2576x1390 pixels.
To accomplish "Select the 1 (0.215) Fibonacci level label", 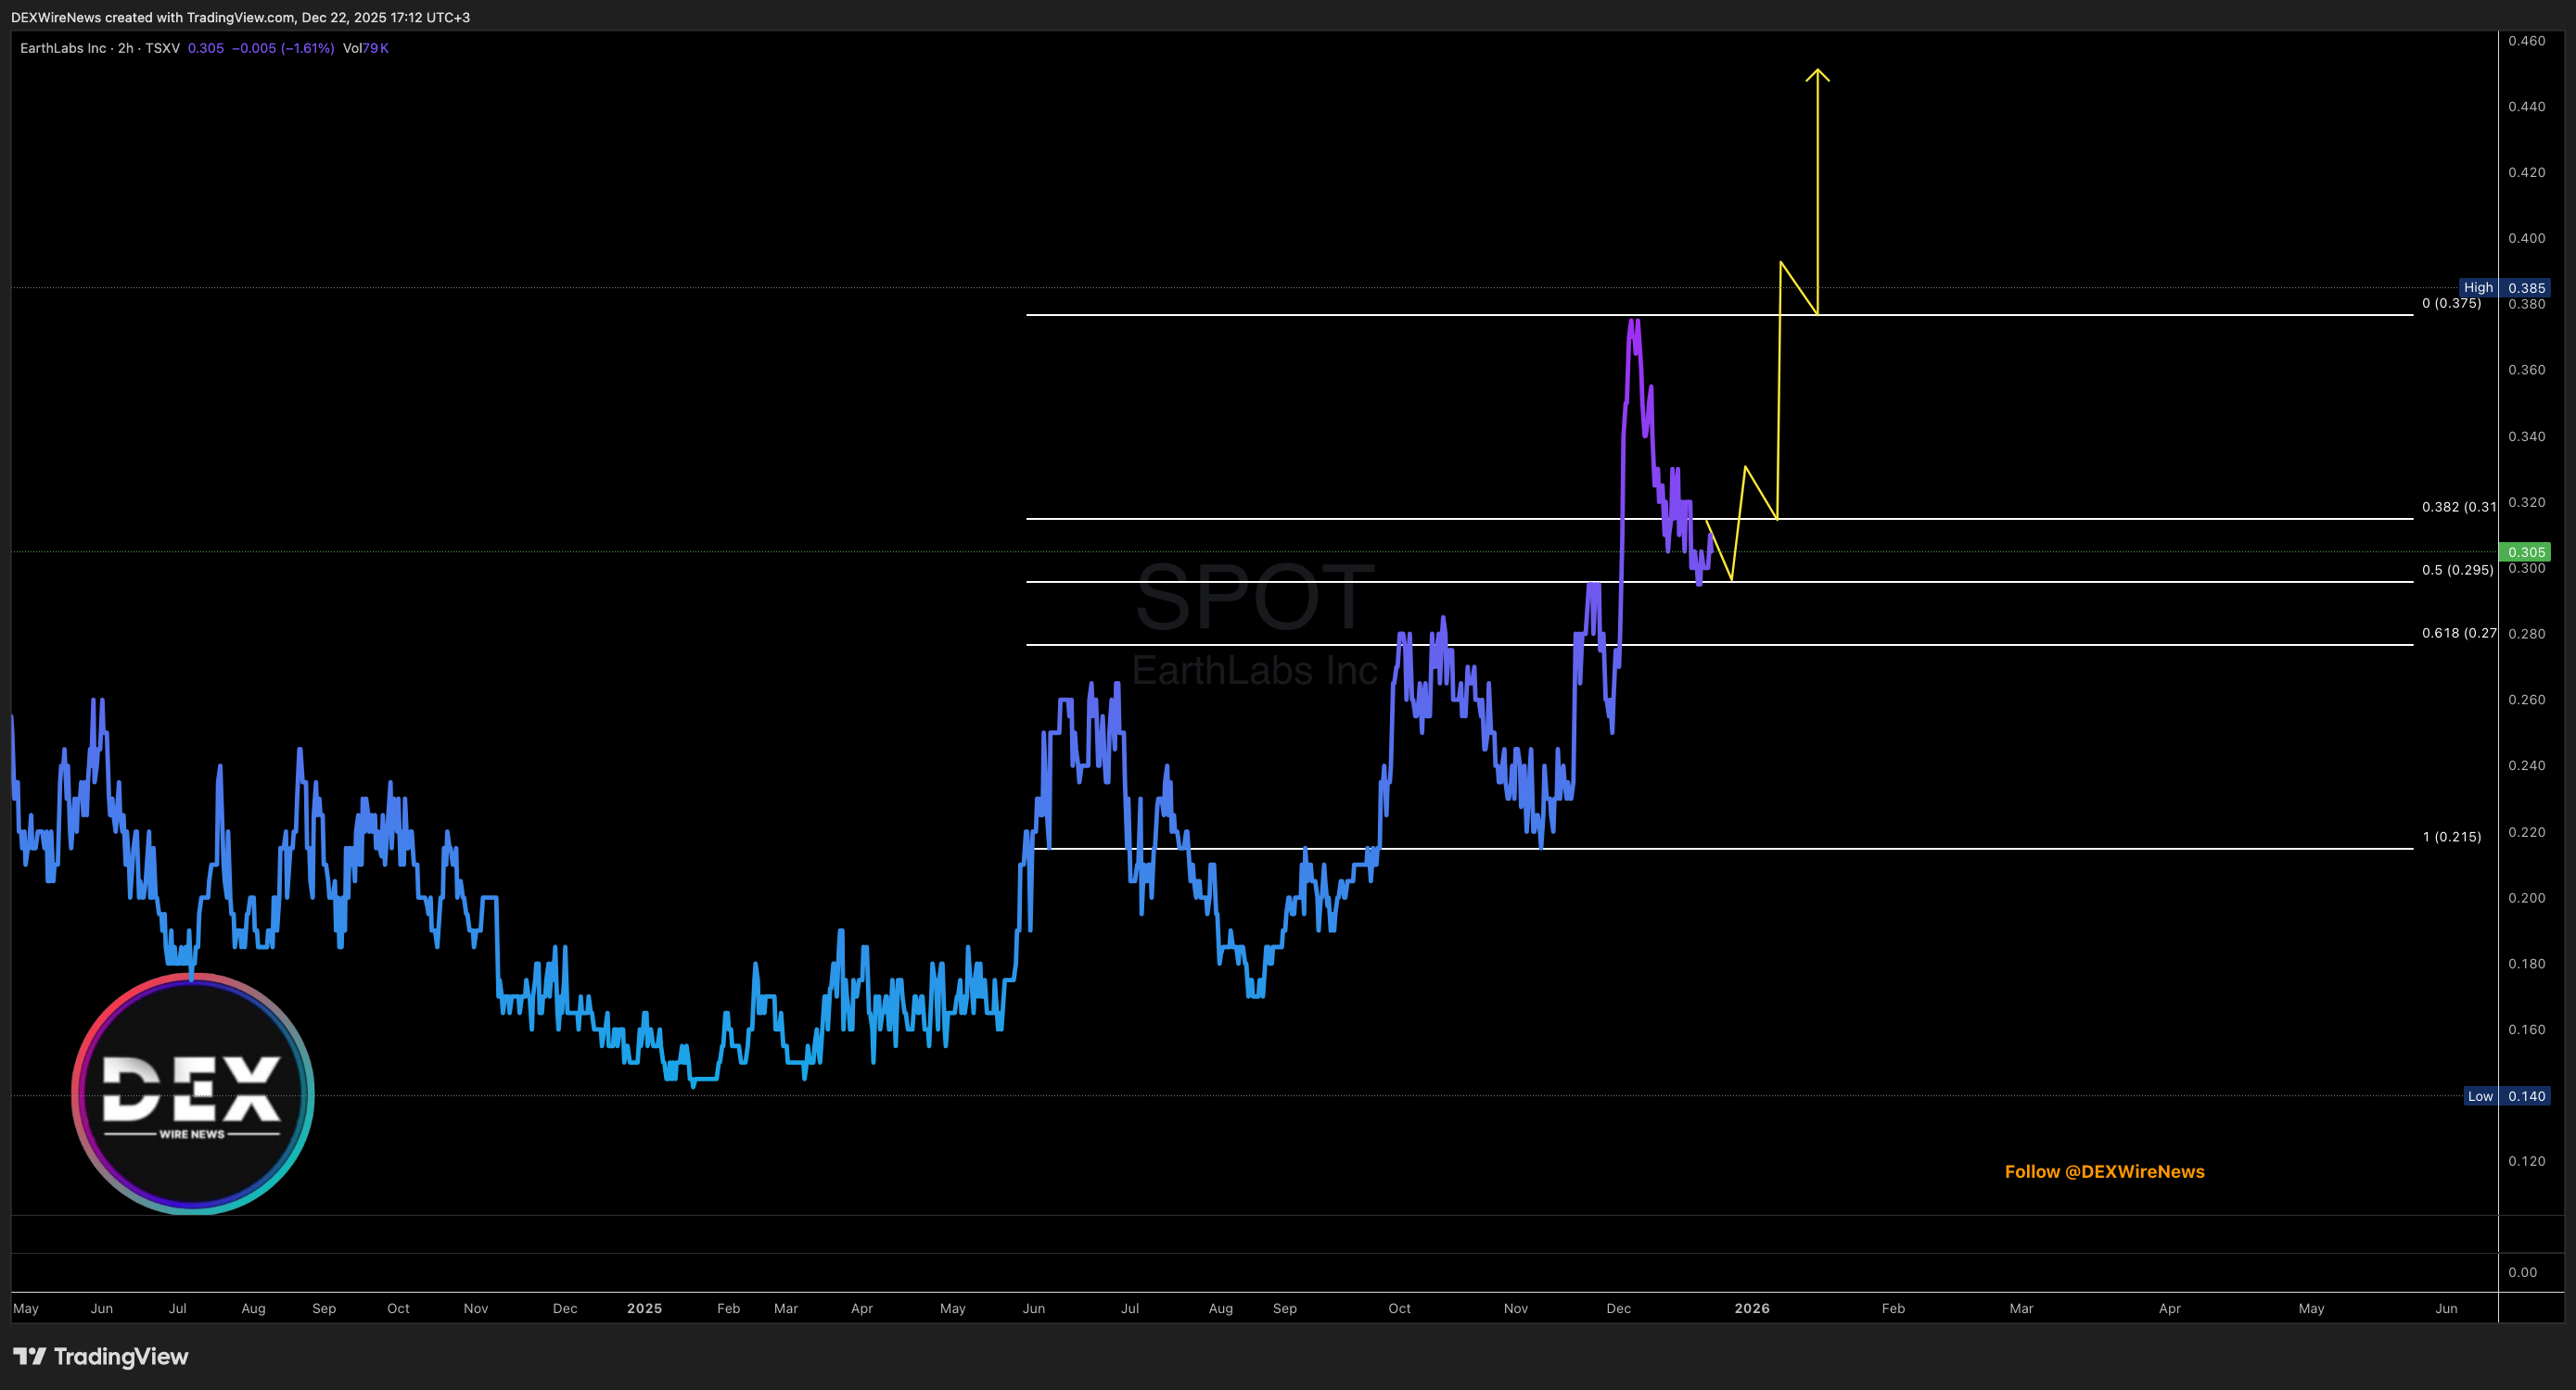I will (x=2451, y=837).
